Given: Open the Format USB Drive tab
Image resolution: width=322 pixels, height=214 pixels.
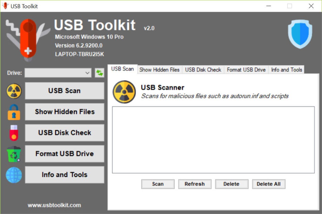Looking at the screenshot, I should pos(246,70).
